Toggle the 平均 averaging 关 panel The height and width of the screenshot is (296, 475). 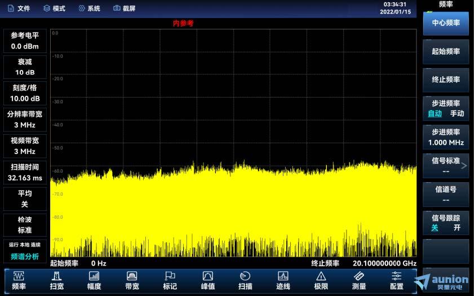[x=25, y=199]
